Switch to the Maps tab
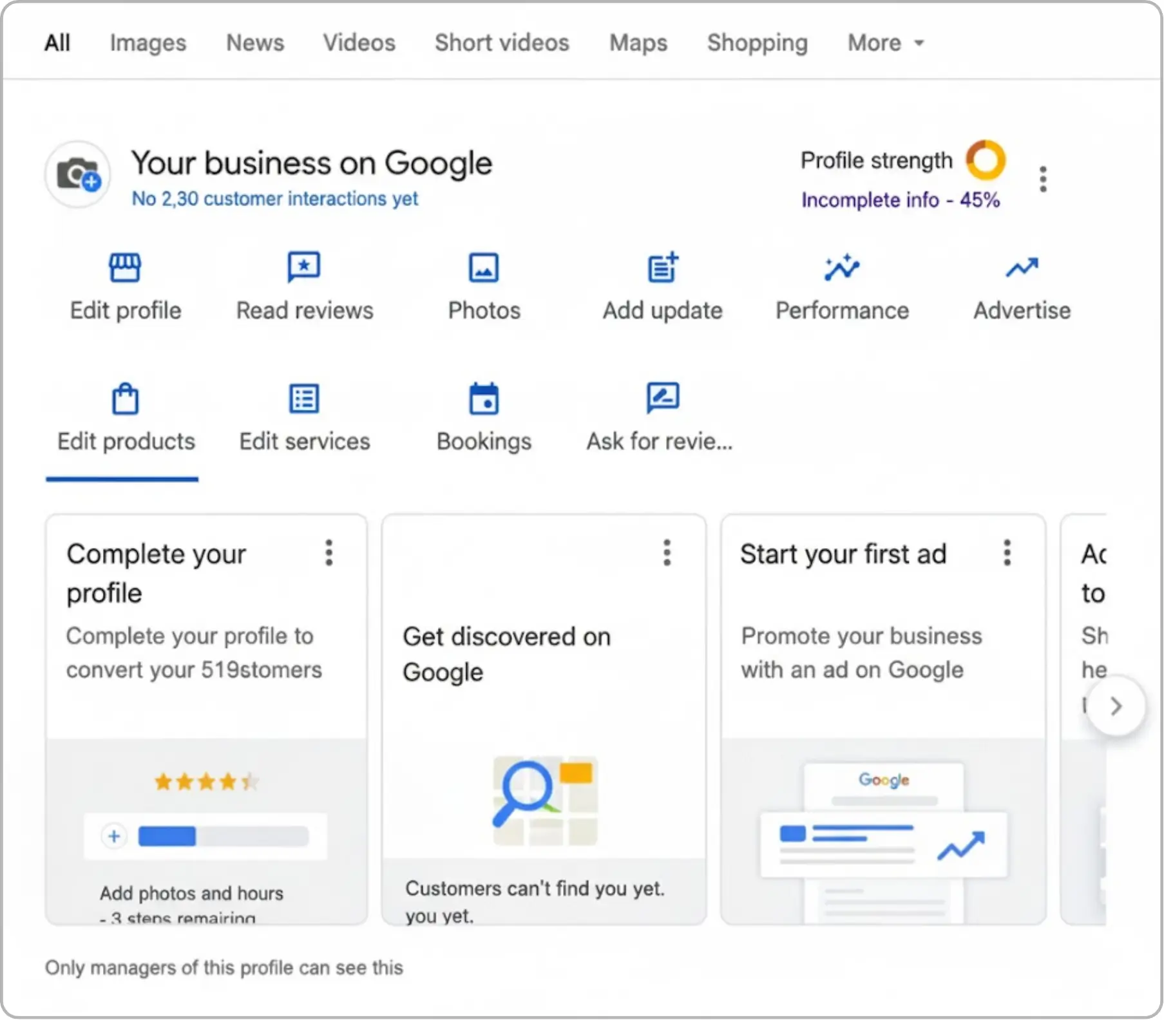 coord(638,42)
